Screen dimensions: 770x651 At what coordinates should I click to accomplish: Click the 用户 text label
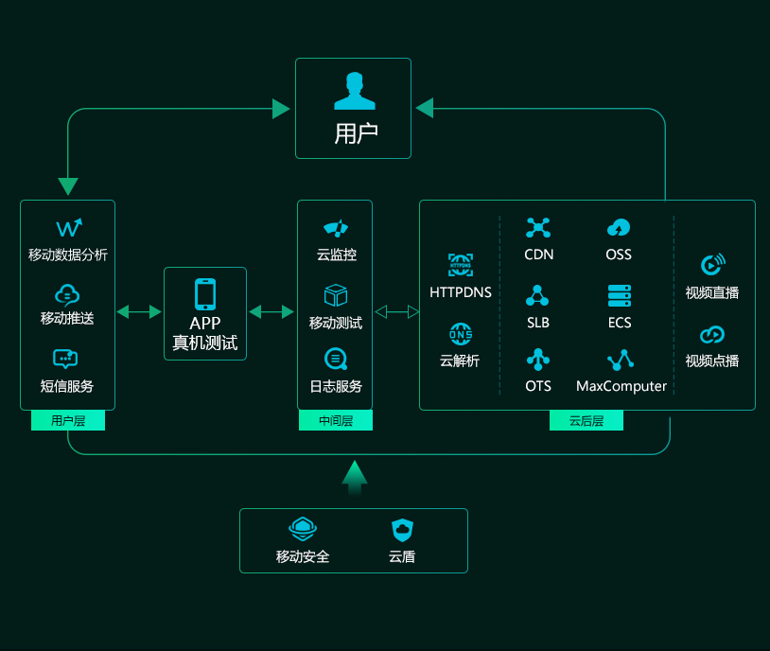point(356,133)
